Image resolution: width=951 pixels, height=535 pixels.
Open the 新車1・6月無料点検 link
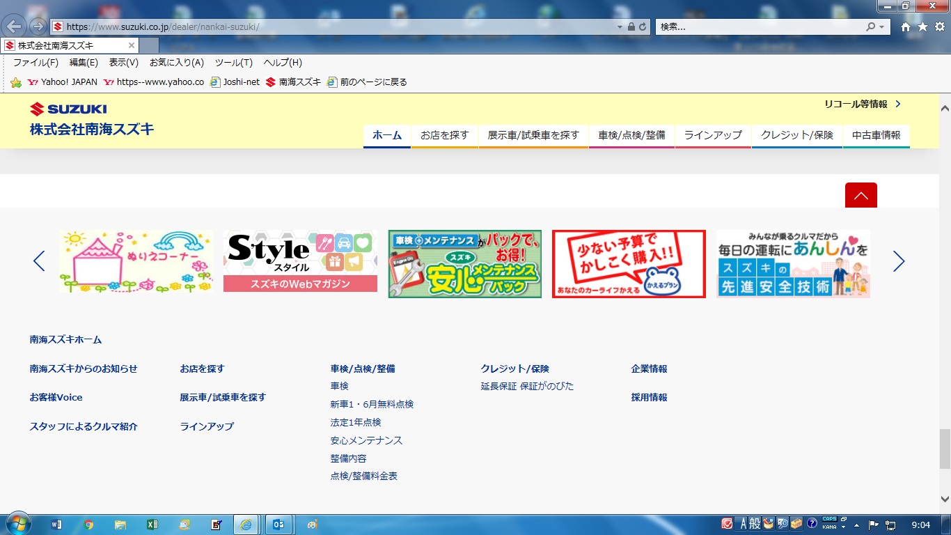[372, 404]
